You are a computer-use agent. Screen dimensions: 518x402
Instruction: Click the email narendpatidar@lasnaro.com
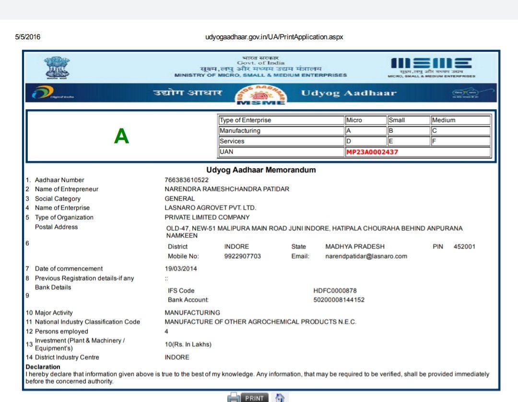[x=366, y=256]
